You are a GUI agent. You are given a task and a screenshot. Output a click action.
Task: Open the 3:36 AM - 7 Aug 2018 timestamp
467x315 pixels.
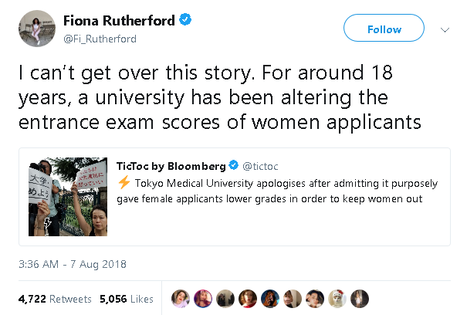click(72, 263)
